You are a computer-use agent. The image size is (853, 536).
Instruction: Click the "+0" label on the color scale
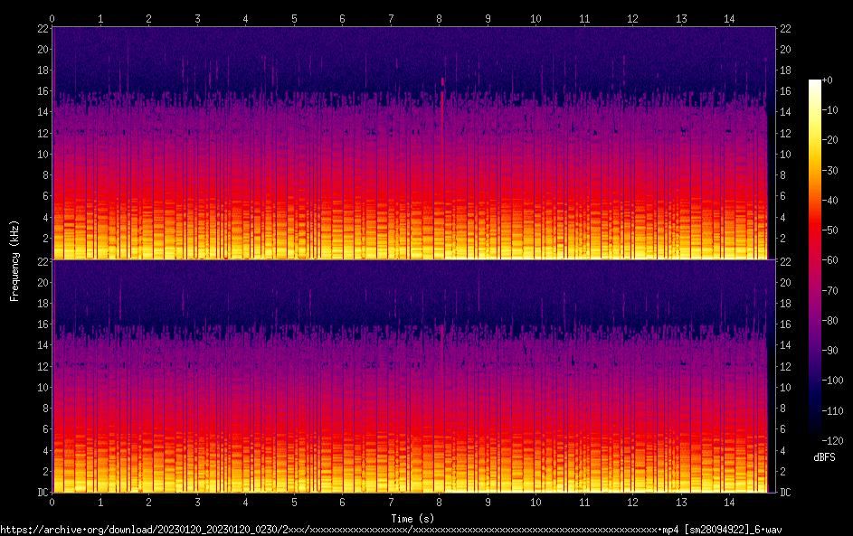[827, 80]
